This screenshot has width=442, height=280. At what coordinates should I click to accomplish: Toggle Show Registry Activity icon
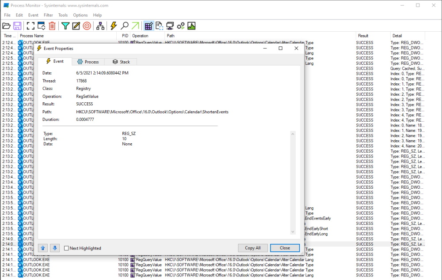149,26
